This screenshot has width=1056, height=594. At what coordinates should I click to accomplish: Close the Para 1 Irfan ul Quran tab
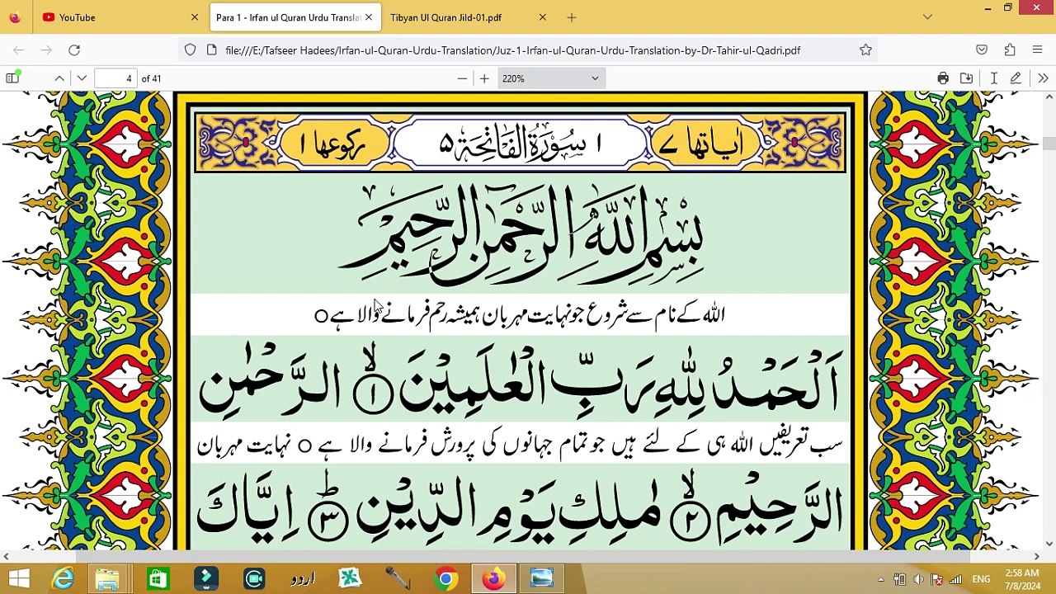(x=368, y=17)
